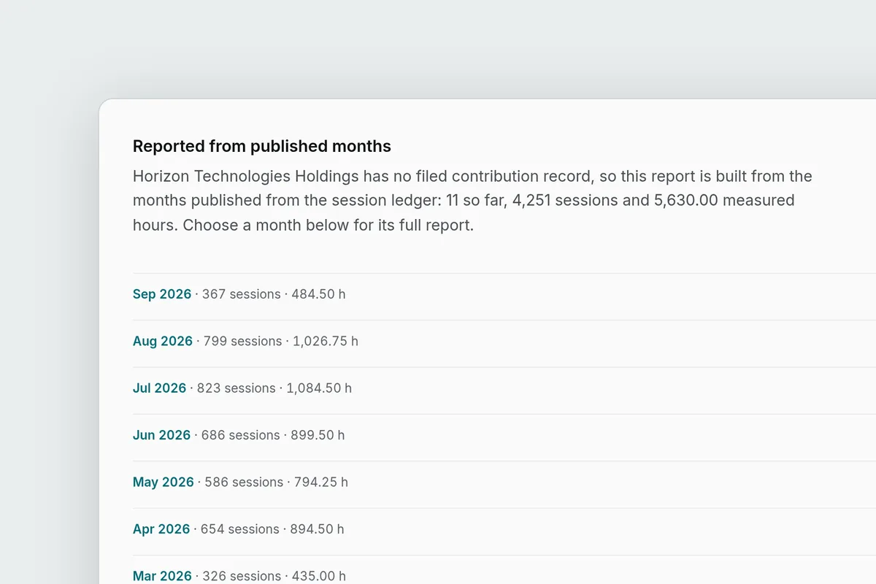Open the Sep 2026 monthly report
The height and width of the screenshot is (584, 876).
tap(162, 294)
